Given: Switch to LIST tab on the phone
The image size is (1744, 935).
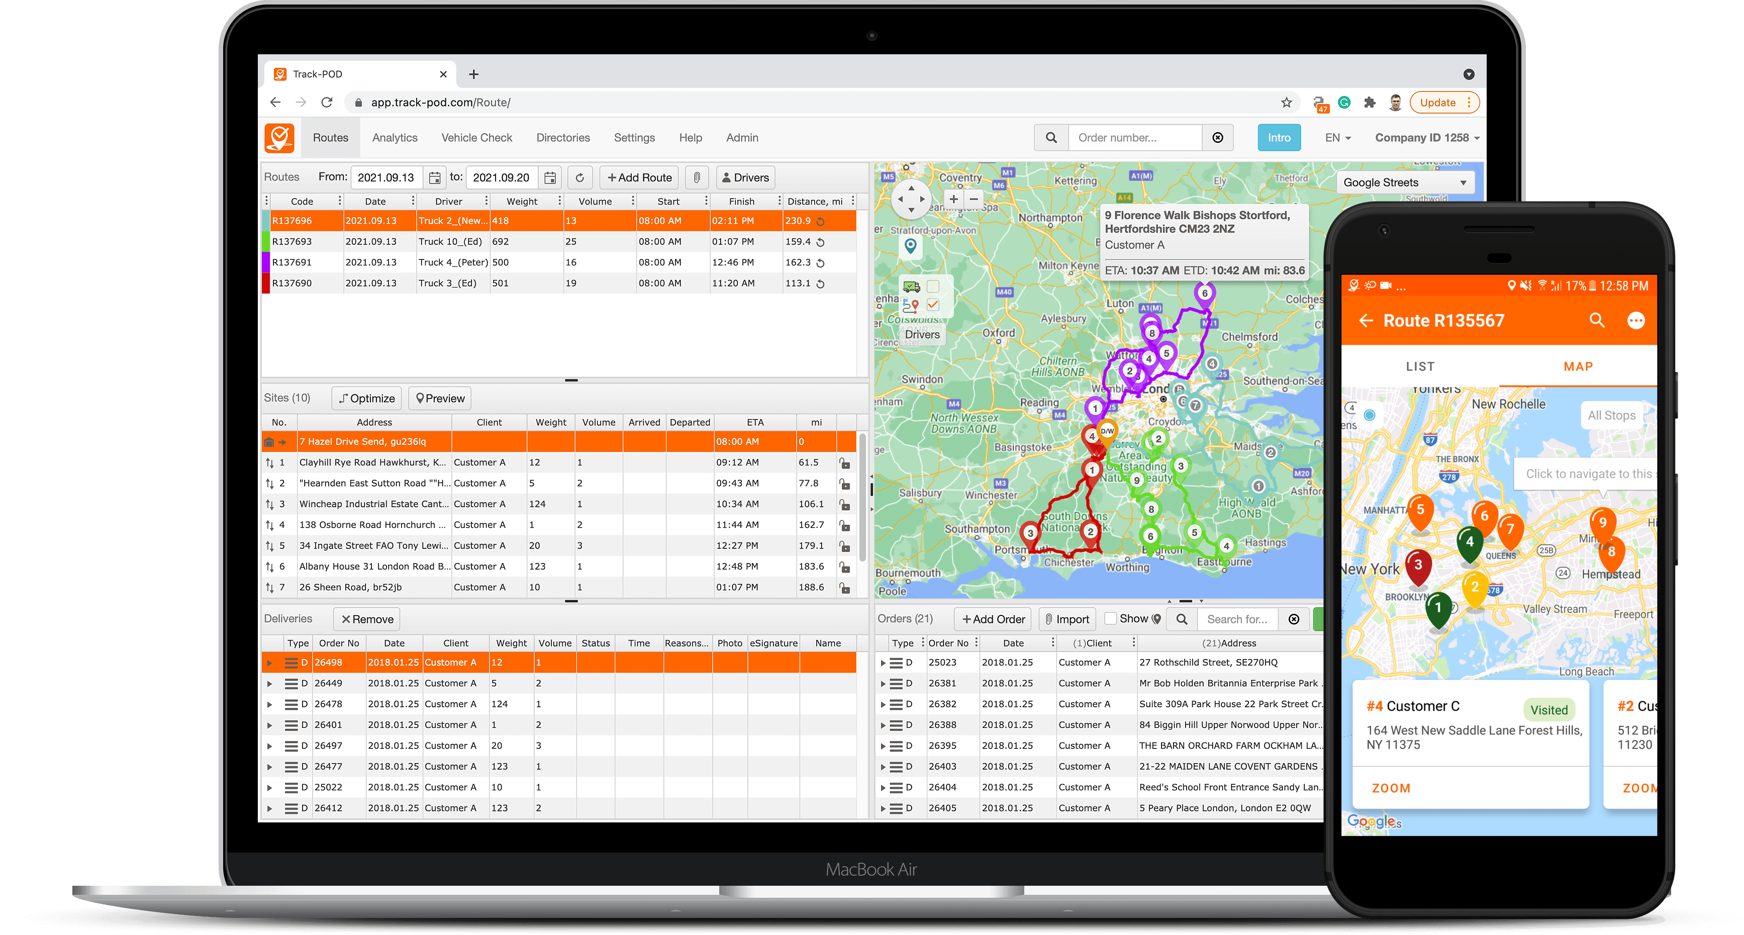Looking at the screenshot, I should 1420,366.
